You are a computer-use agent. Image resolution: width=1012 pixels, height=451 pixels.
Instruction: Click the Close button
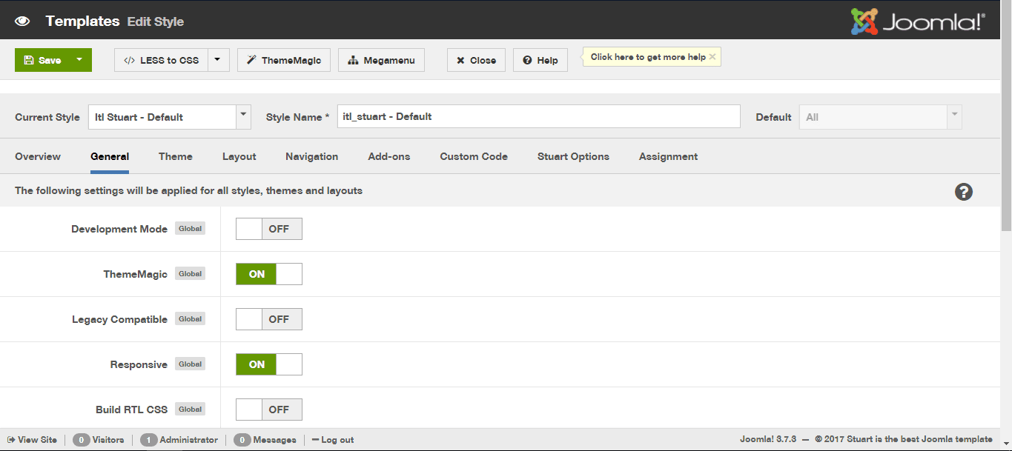pyautogui.click(x=476, y=61)
